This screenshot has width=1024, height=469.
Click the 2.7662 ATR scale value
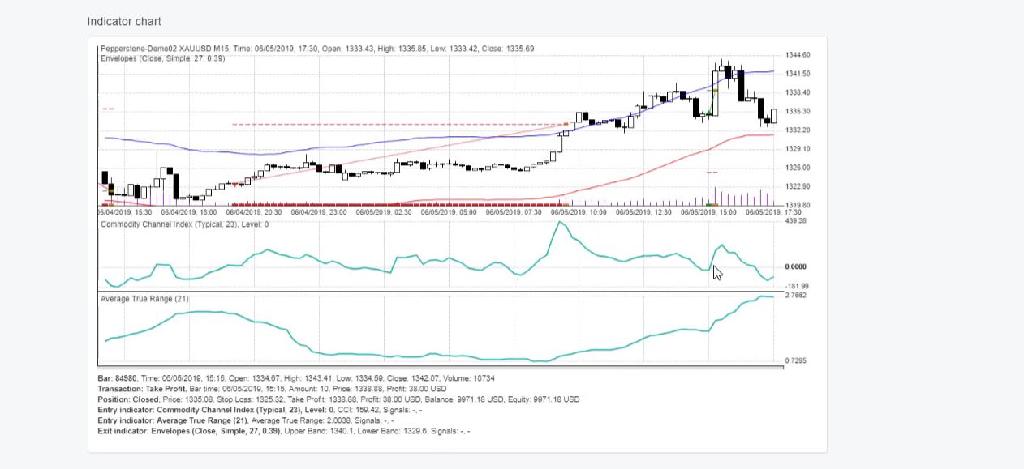pos(796,296)
